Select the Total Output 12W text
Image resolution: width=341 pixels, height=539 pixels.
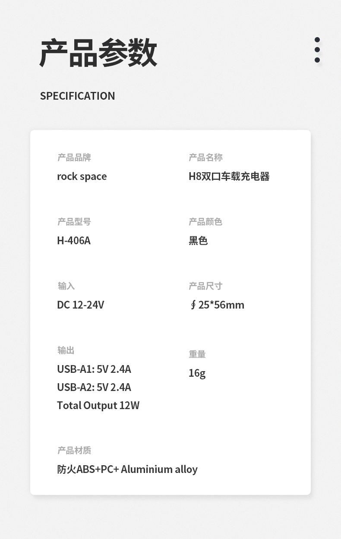[98, 406]
